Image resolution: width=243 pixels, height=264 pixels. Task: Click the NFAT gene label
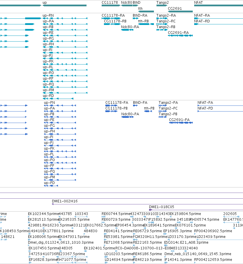pyautogui.click(x=198, y=3)
